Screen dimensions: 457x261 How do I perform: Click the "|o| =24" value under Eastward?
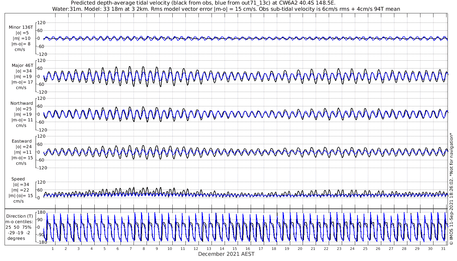click(24, 147)
